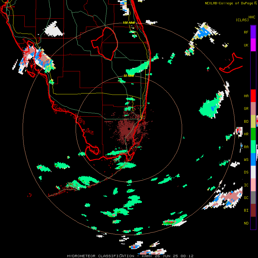Click the 'WS' legend label
The image size is (258, 258).
pyautogui.click(x=246, y=160)
